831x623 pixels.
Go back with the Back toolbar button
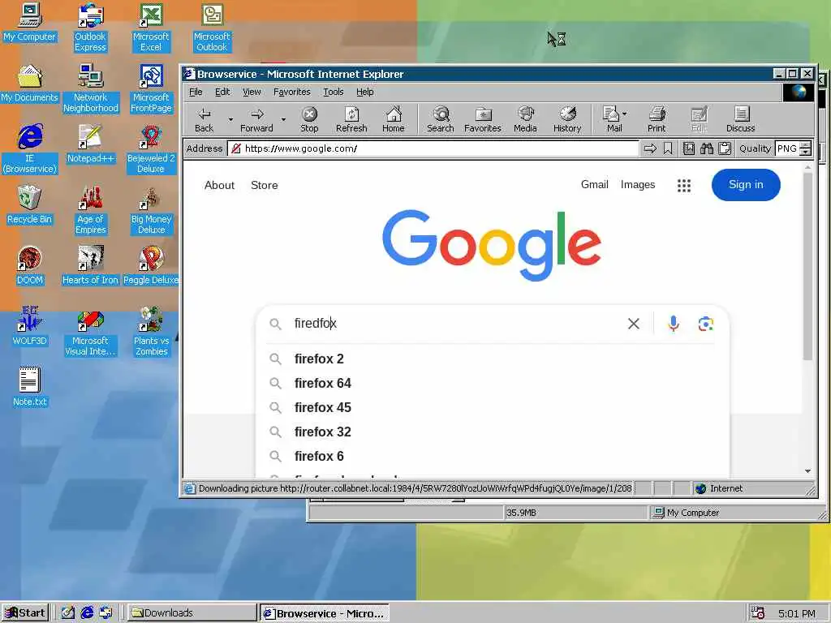pyautogui.click(x=204, y=120)
